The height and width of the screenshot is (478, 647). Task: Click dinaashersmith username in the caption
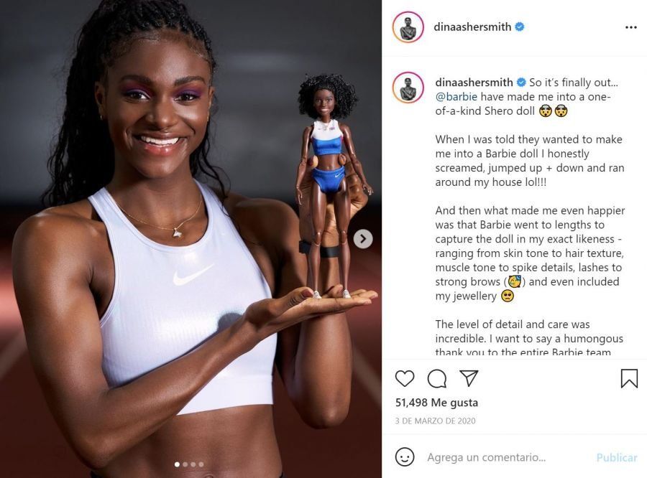[474, 83]
